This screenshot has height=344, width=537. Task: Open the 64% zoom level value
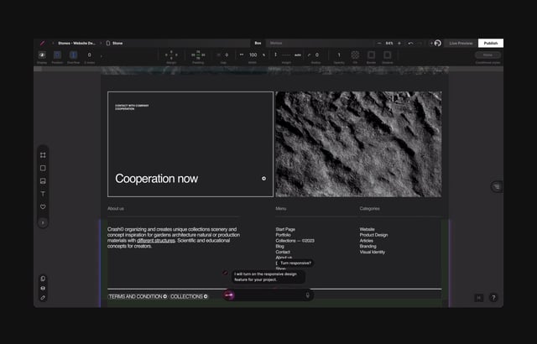(x=389, y=43)
